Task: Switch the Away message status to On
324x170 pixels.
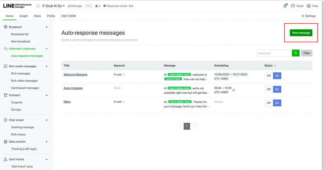Action: (277, 89)
